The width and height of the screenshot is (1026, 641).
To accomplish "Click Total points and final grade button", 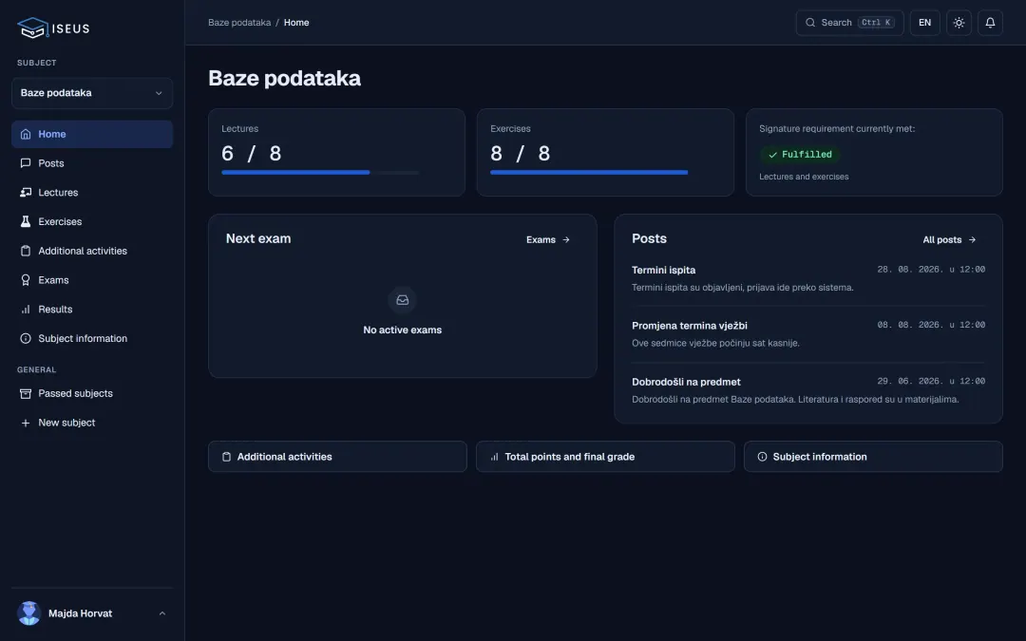I will [605, 457].
